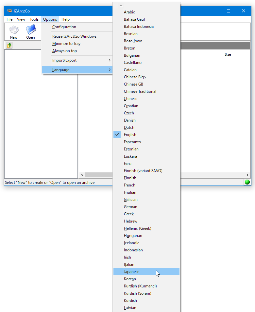Expand the Language submenu
This screenshot has height=312, width=255.
(77, 70)
